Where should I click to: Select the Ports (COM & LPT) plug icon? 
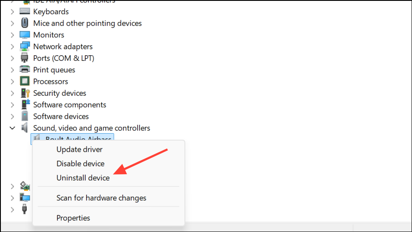pos(25,58)
